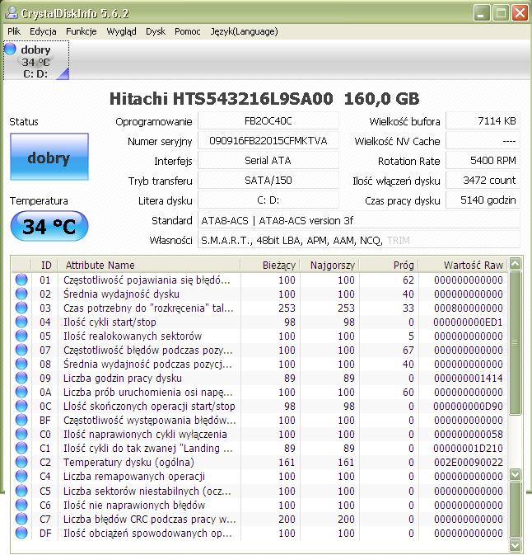
Task: Select row Liczba godzin pracy dysku
Action: pyautogui.click(x=259, y=378)
